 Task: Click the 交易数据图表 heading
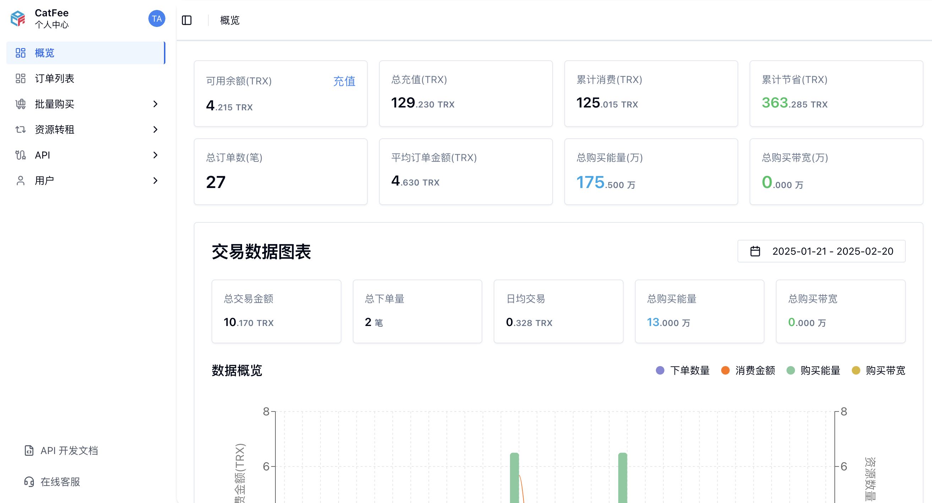pos(261,252)
